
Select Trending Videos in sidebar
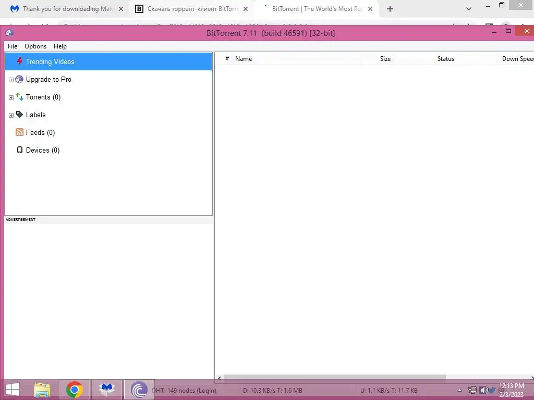click(108, 61)
